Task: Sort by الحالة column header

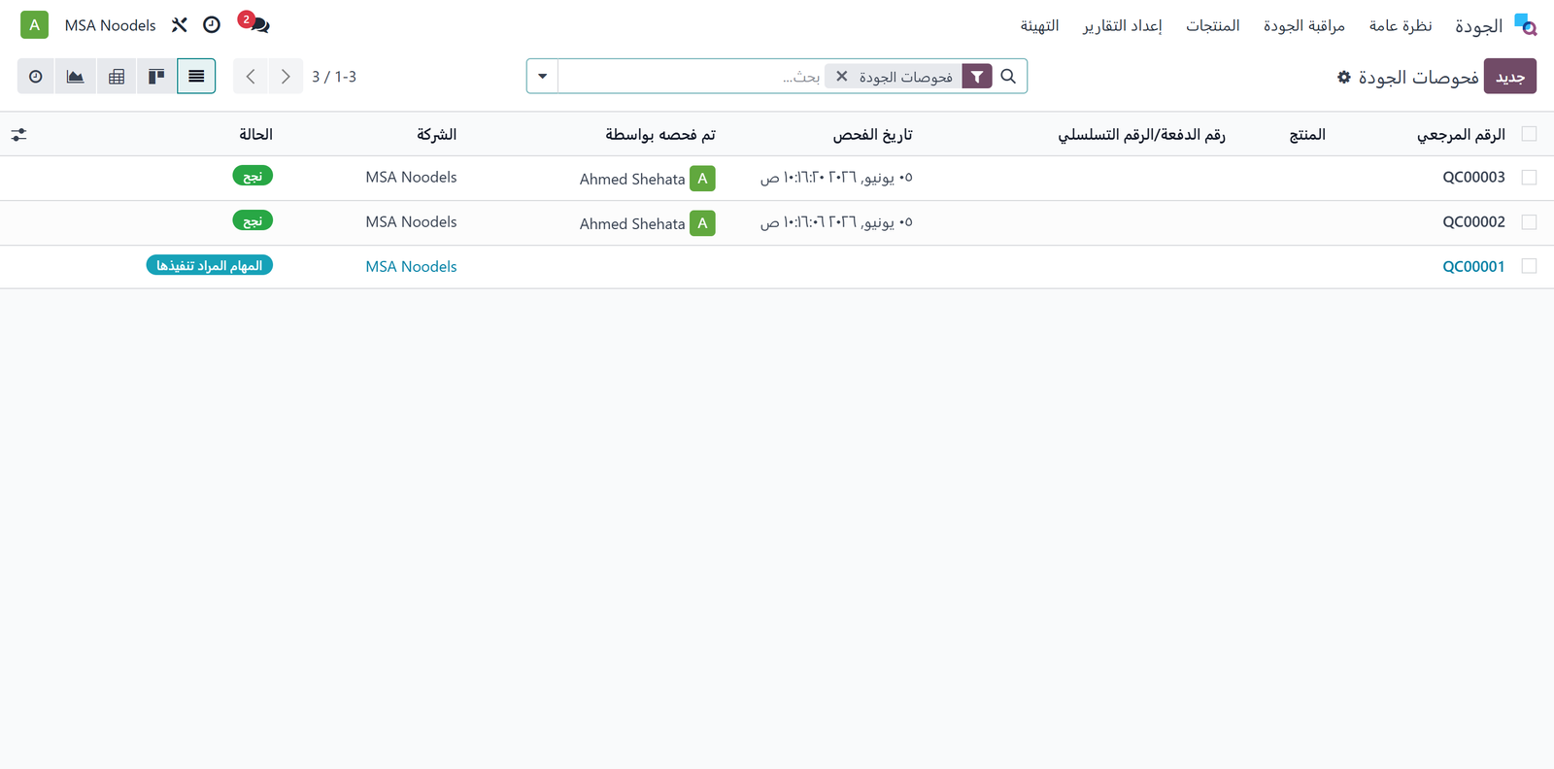Action: [x=256, y=134]
